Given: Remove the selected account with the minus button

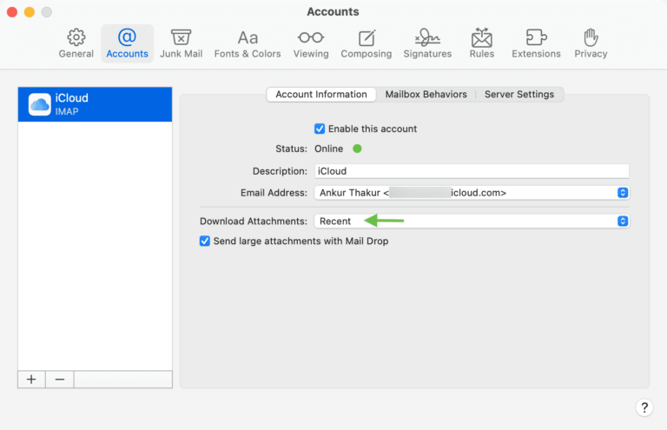Looking at the screenshot, I should pyautogui.click(x=60, y=380).
